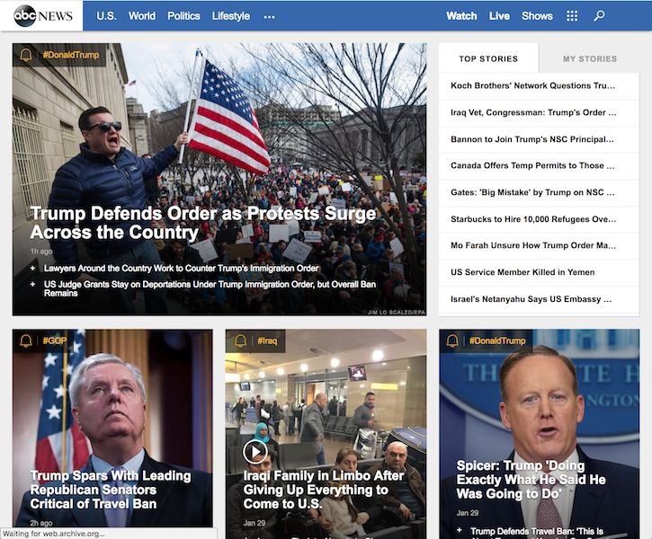Open Gates 'Big Mistake' by Trump story
This screenshot has width=652, height=539.
(539, 192)
